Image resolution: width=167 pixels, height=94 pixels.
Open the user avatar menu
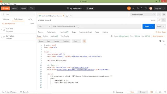(x=151, y=8)
